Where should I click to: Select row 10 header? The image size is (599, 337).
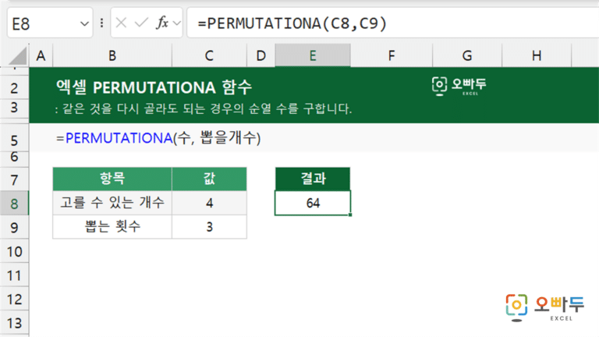(x=14, y=251)
